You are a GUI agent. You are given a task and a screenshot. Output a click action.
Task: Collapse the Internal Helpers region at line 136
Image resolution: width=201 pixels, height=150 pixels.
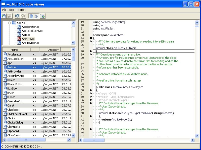click(x=91, y=100)
